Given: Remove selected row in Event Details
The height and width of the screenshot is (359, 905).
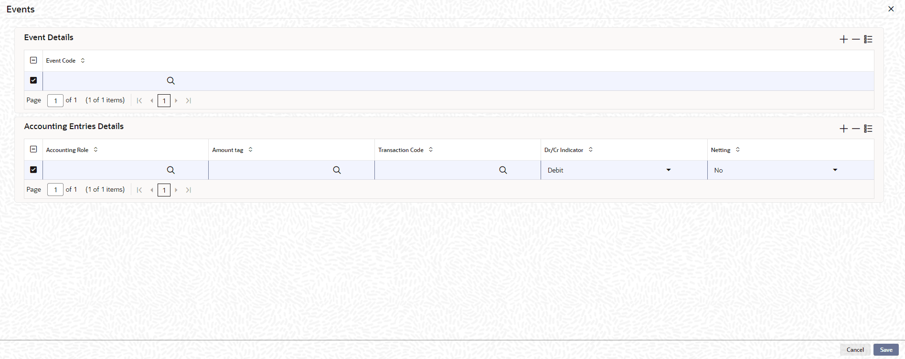Looking at the screenshot, I should click(856, 39).
